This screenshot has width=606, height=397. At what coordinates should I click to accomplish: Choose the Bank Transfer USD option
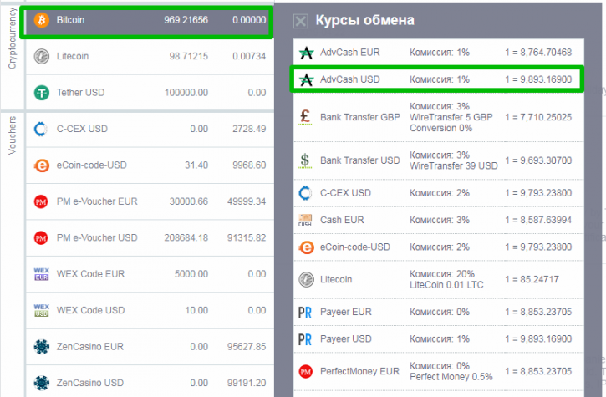tap(439, 160)
